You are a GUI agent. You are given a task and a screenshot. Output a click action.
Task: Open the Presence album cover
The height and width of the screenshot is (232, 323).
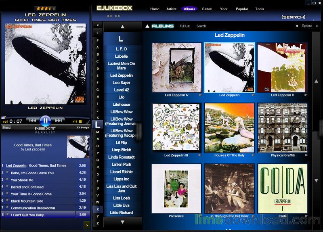tap(176, 188)
